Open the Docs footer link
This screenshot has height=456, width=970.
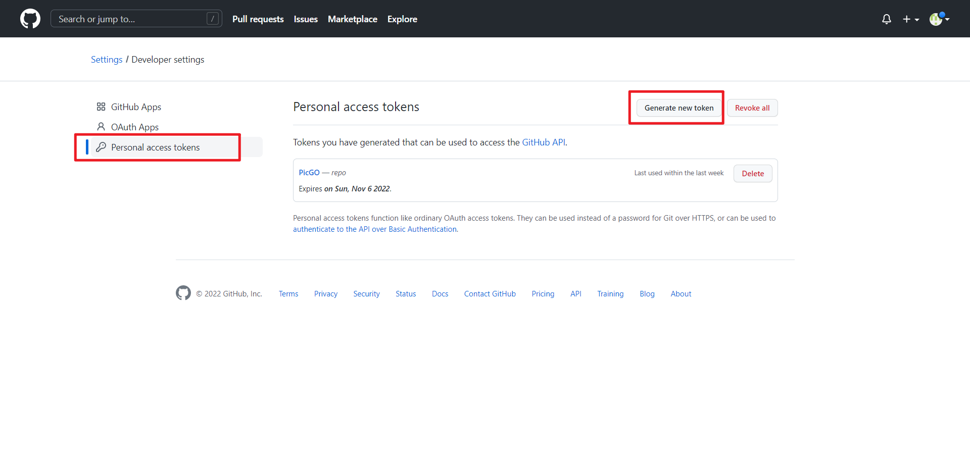click(x=440, y=294)
